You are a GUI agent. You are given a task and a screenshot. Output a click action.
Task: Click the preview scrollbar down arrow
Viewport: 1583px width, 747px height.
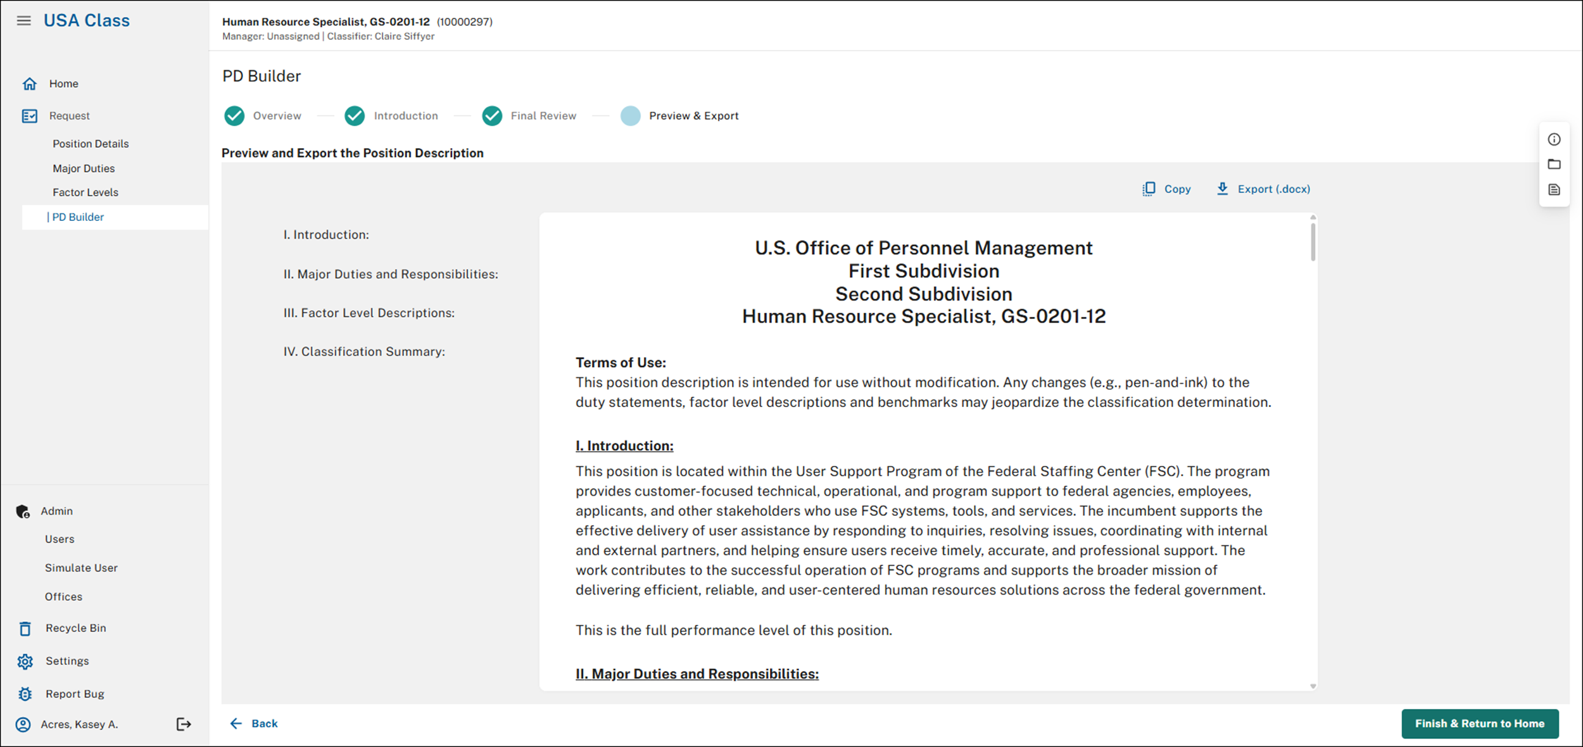pyautogui.click(x=1313, y=686)
